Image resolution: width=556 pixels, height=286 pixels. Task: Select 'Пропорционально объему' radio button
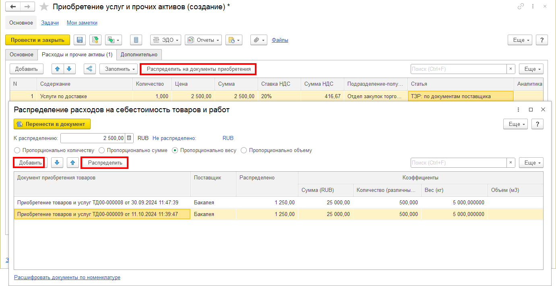pos(244,150)
